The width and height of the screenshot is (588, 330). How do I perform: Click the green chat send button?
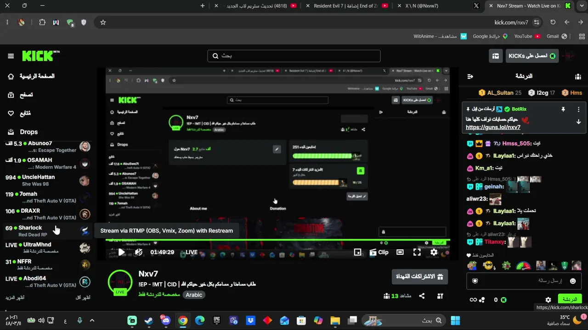pyautogui.click(x=570, y=300)
